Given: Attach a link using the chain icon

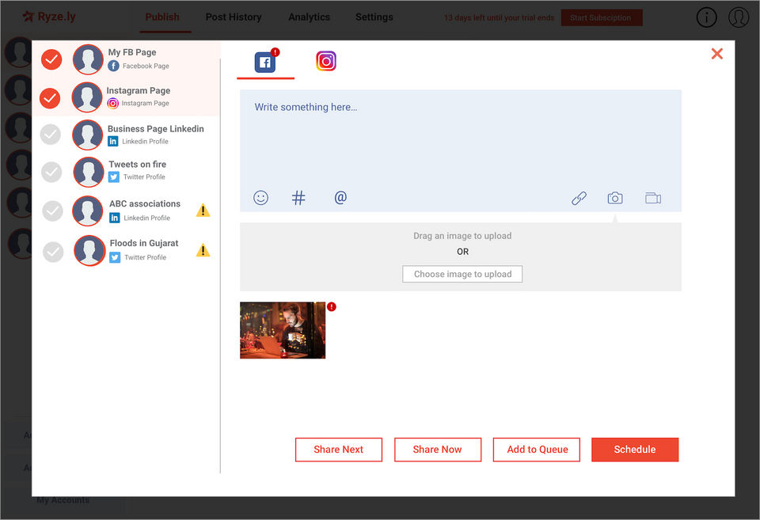Looking at the screenshot, I should [x=579, y=198].
